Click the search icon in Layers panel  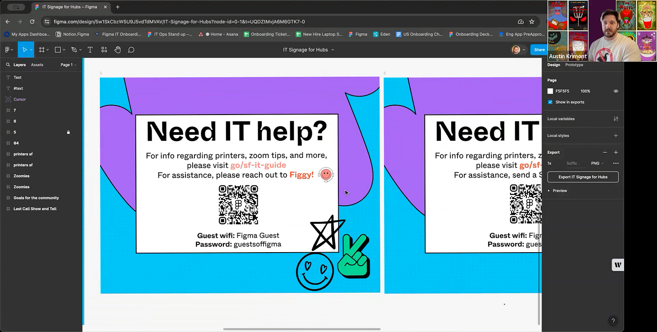click(x=8, y=65)
